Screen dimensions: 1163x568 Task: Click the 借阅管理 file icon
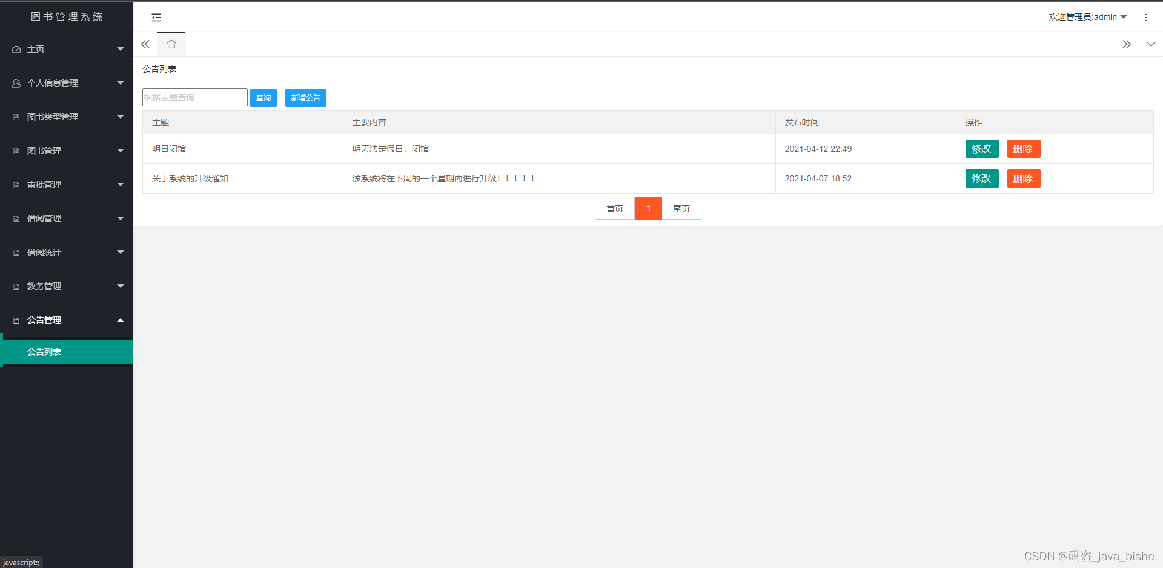16,219
